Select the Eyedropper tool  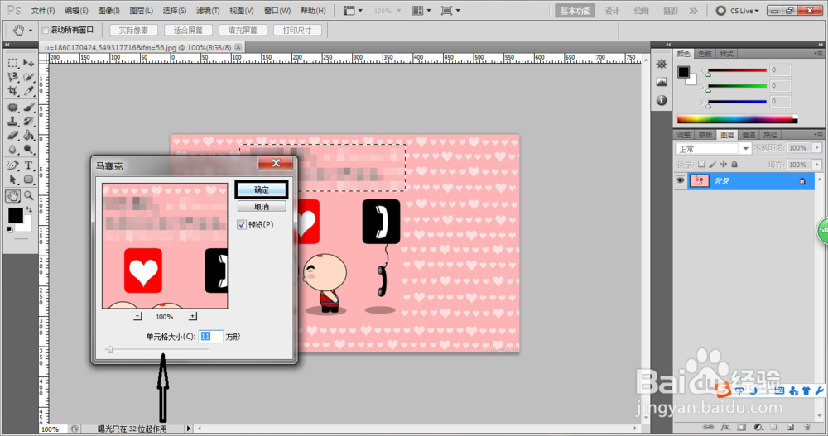(x=28, y=91)
